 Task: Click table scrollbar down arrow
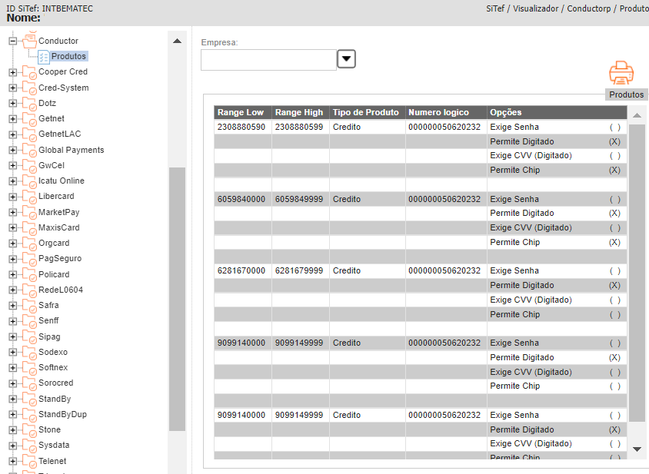pyautogui.click(x=637, y=449)
